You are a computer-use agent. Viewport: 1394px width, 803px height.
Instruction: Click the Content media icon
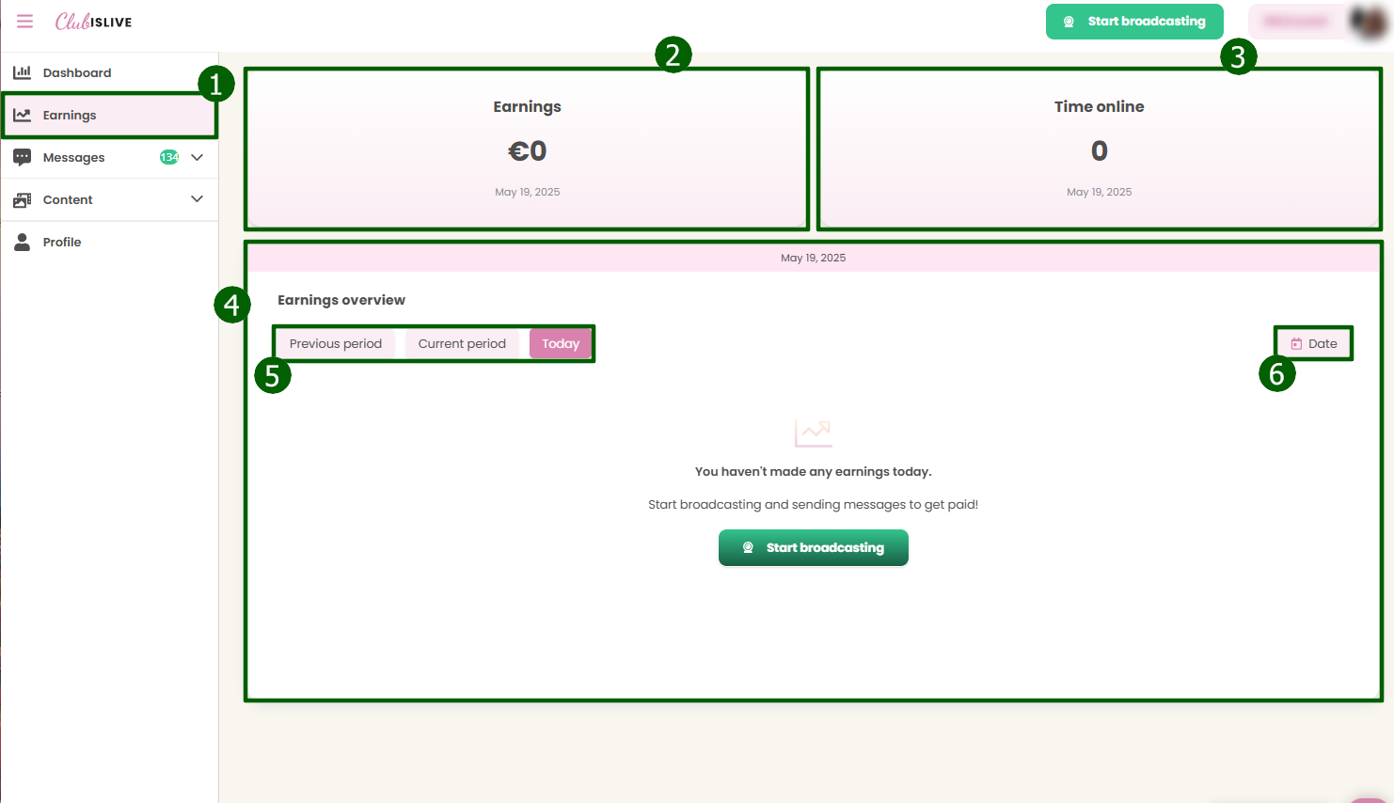(22, 199)
